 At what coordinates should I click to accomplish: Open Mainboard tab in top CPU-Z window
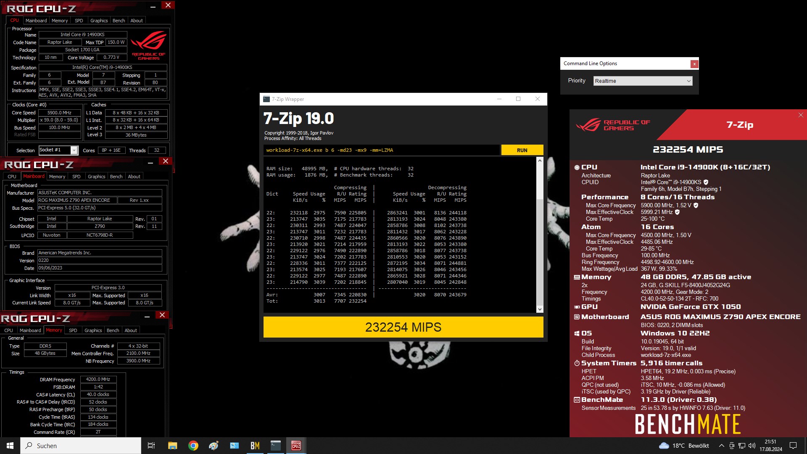[36, 21]
